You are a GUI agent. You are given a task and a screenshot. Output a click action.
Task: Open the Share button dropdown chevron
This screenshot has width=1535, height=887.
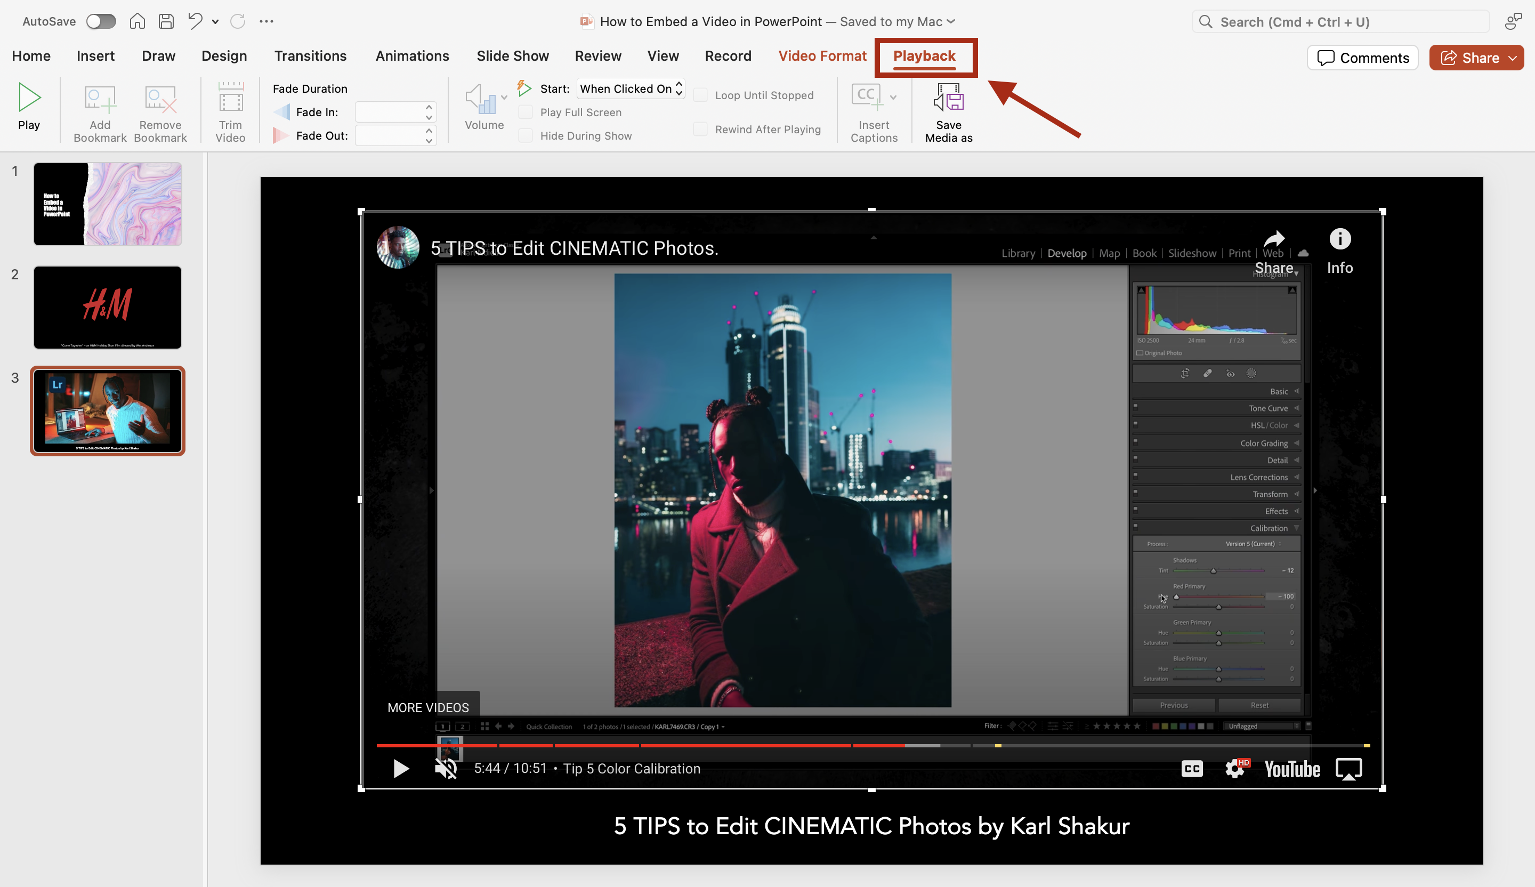[x=1513, y=58]
